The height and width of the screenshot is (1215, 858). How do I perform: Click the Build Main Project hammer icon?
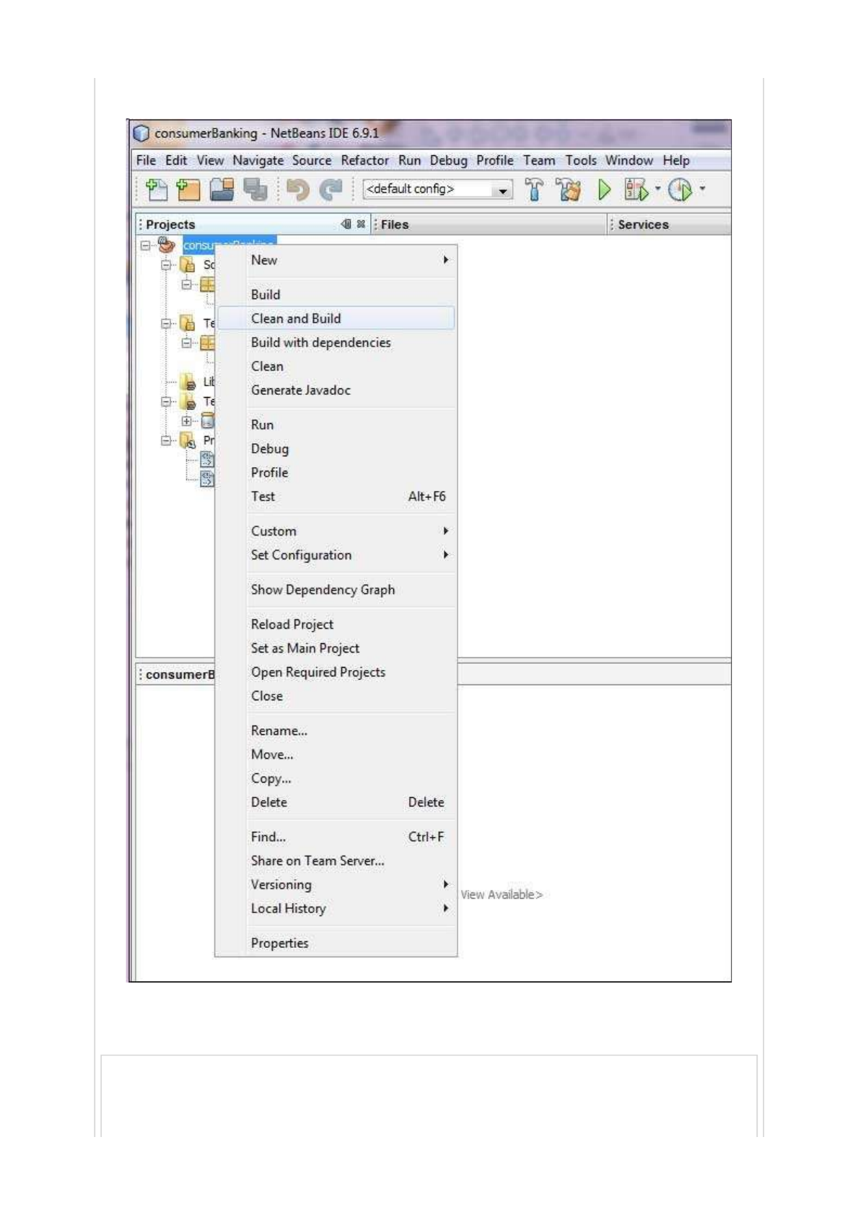[534, 190]
